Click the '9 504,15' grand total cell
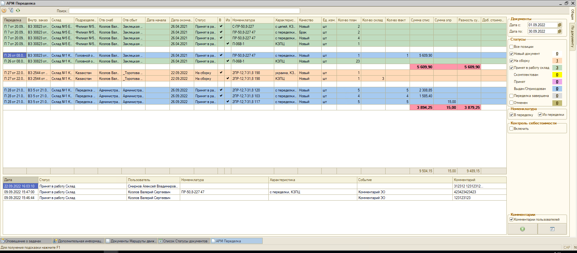This screenshot has height=253, width=577. 421,171
